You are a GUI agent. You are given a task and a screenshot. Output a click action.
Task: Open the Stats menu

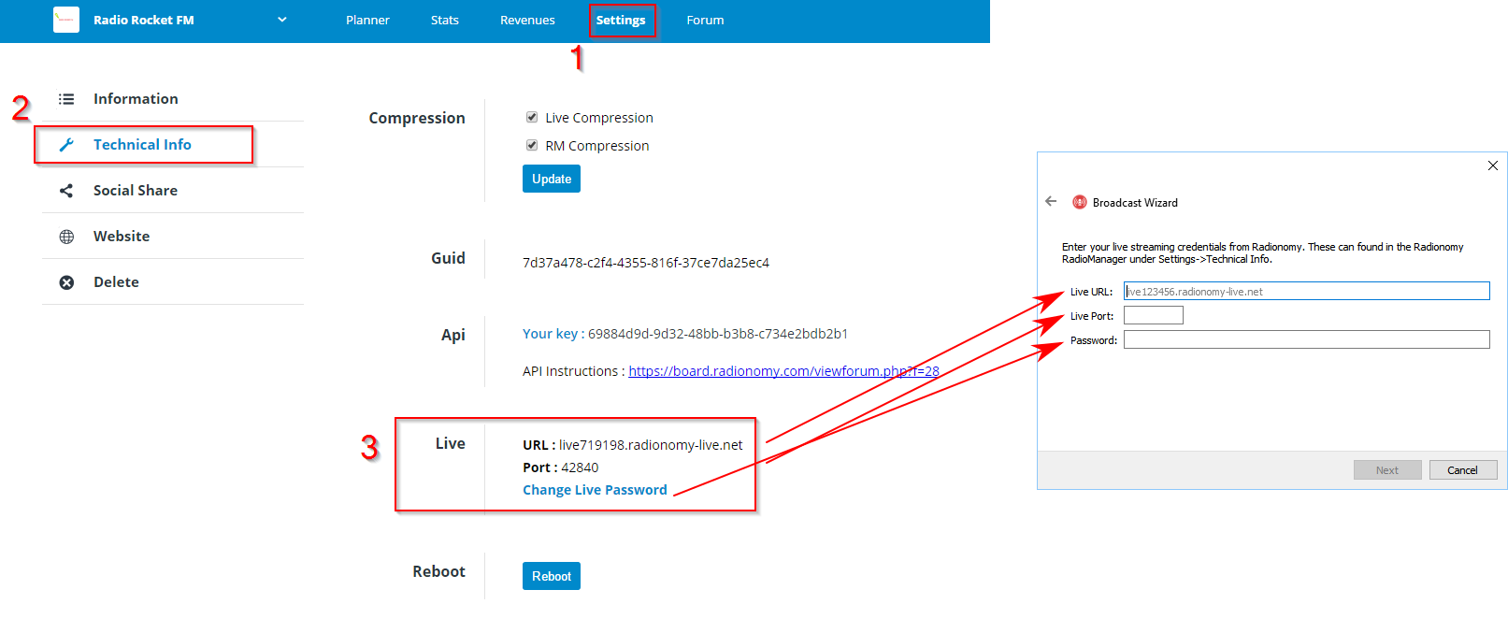444,20
